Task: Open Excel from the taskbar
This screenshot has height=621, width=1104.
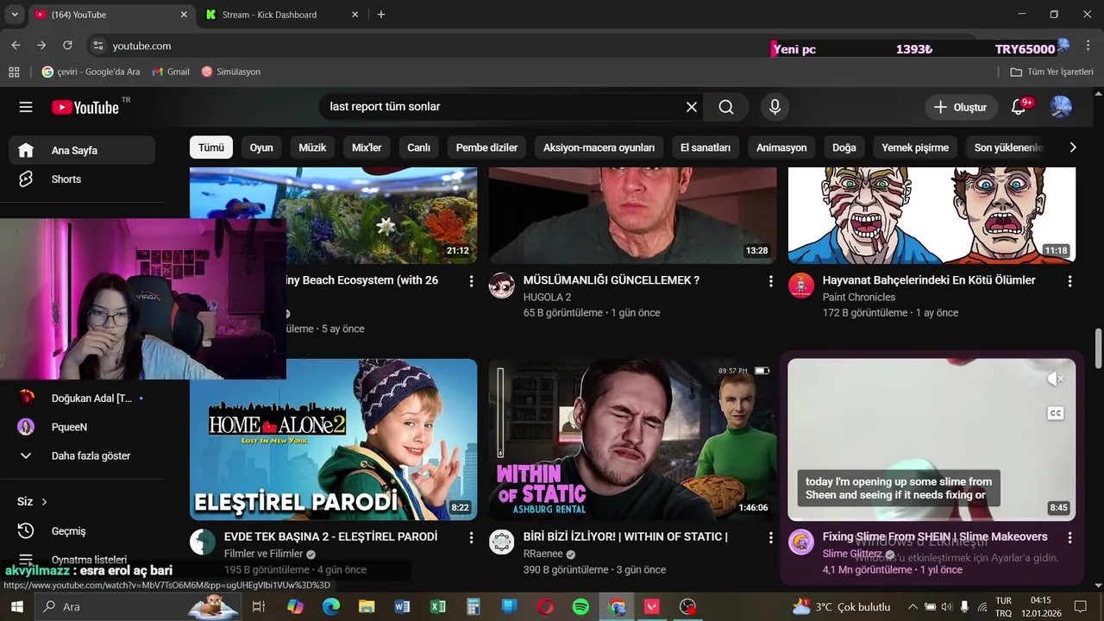Action: click(438, 606)
